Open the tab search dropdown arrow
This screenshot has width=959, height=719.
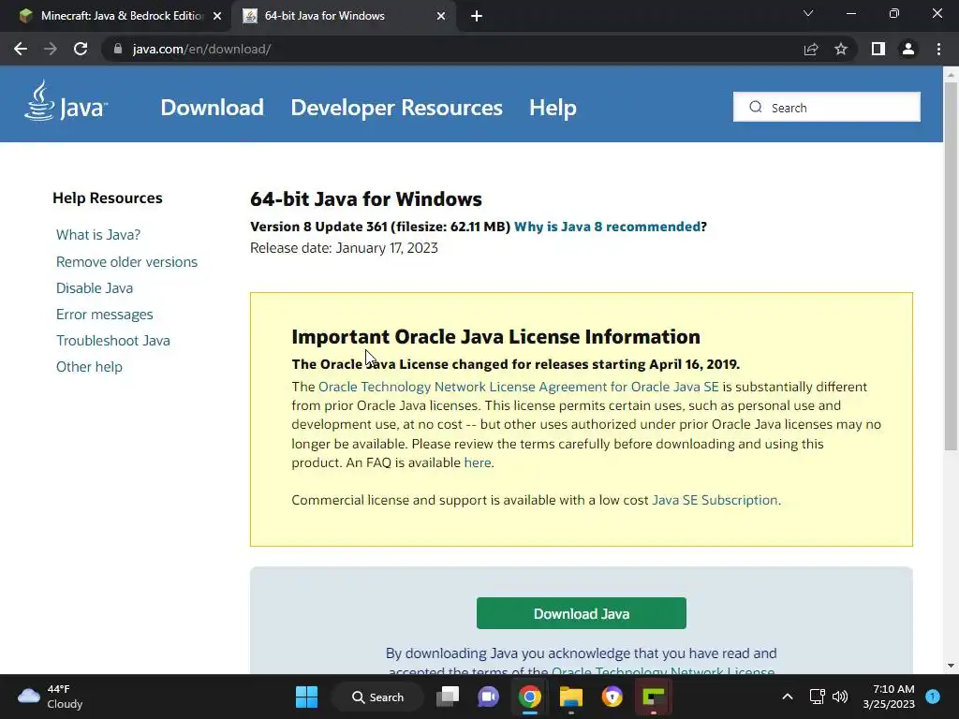tap(808, 13)
